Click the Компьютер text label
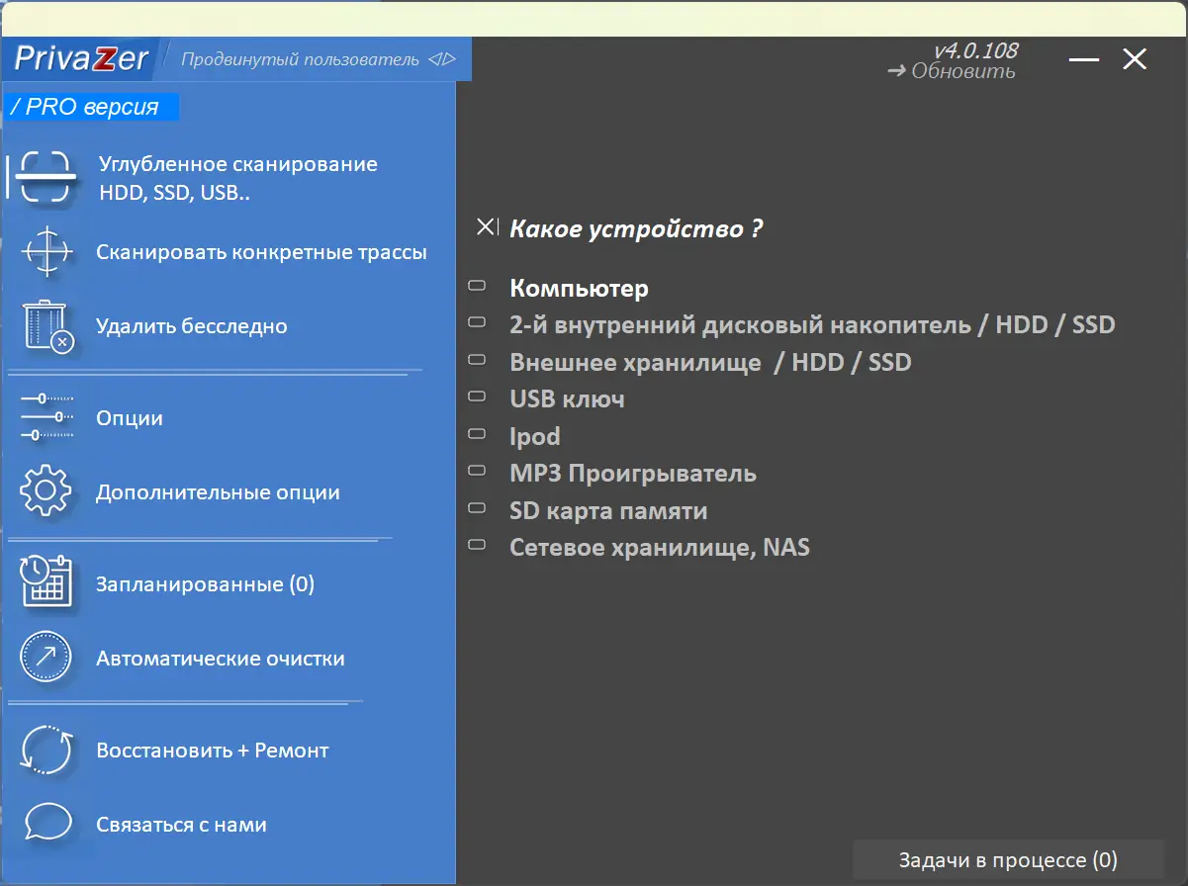Screen dimensions: 1188x886 click(x=579, y=289)
